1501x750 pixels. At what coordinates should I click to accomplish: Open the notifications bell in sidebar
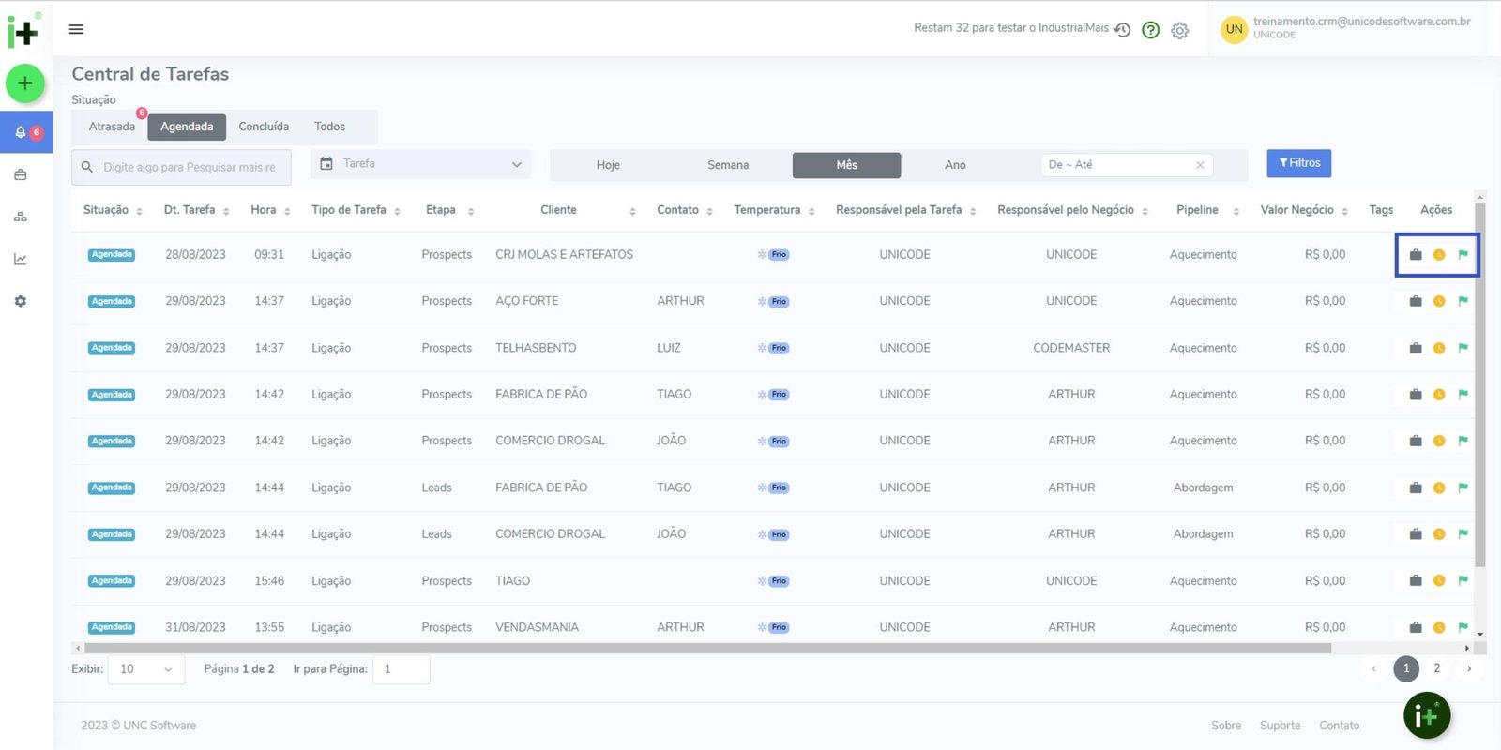[21, 132]
